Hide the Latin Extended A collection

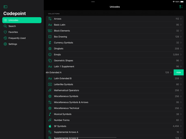178,72
